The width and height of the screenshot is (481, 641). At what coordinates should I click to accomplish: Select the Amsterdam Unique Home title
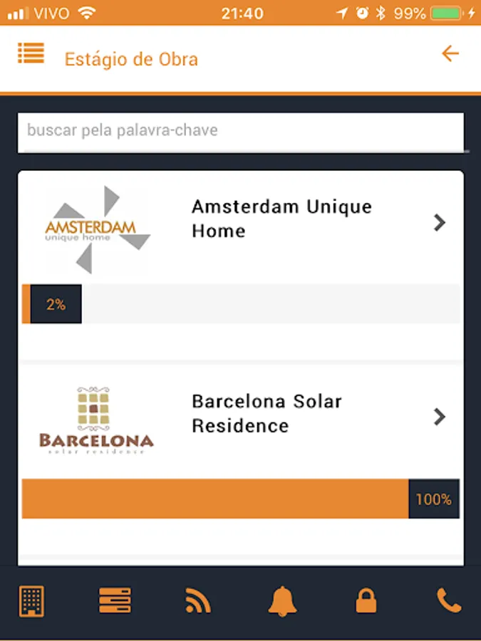click(281, 219)
